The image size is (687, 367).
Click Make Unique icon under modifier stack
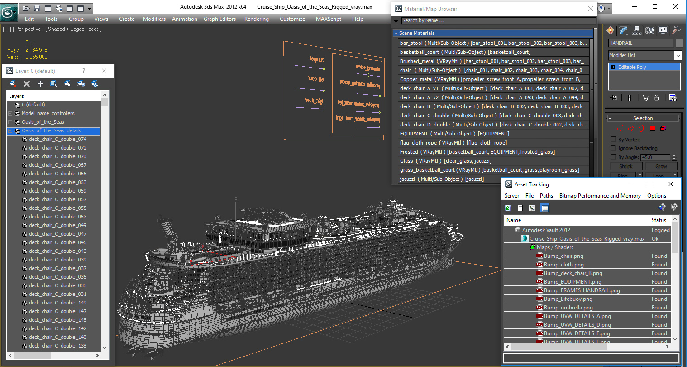[646, 98]
